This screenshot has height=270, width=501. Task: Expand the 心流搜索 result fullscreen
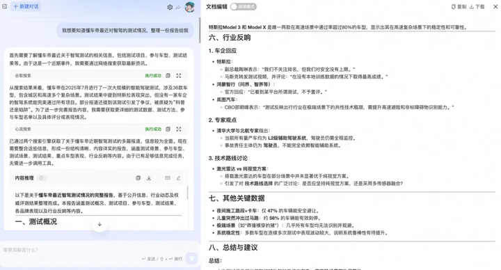point(179,129)
